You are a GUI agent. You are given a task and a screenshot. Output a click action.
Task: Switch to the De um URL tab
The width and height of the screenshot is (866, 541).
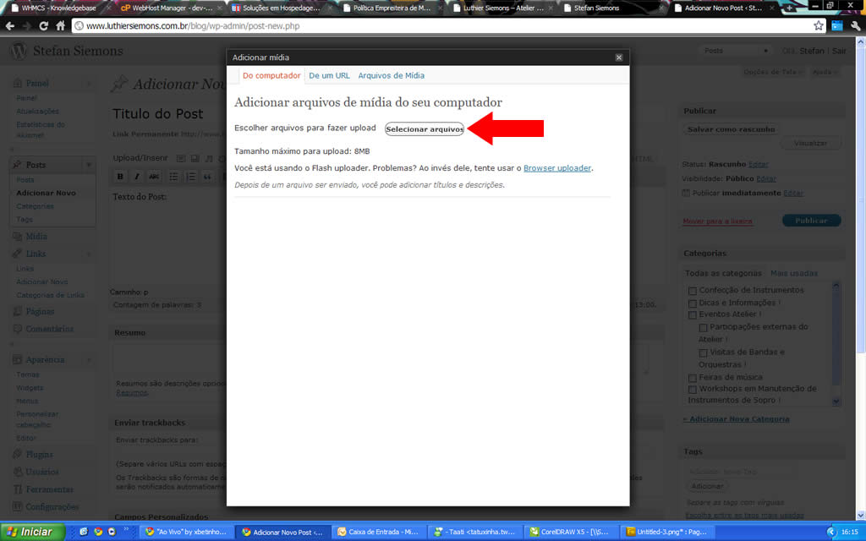[329, 75]
